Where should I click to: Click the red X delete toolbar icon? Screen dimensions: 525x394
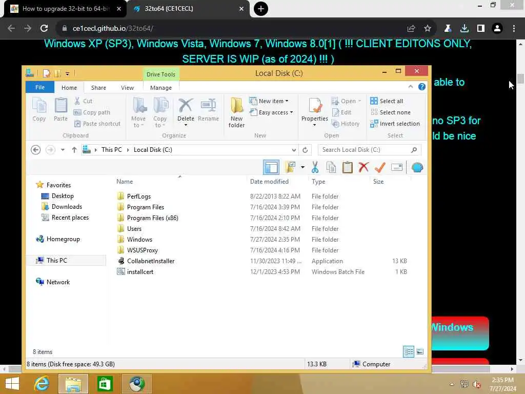(x=364, y=167)
